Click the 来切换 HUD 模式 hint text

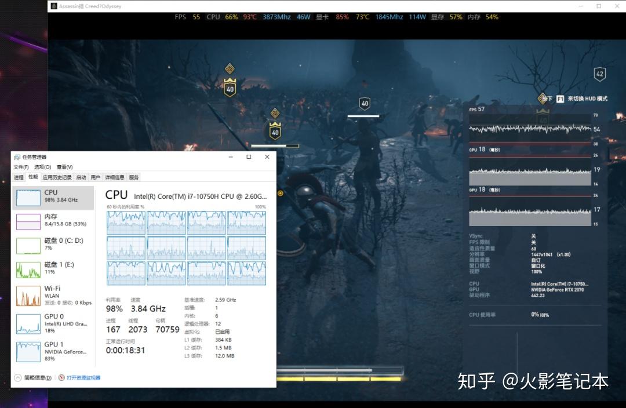[588, 99]
